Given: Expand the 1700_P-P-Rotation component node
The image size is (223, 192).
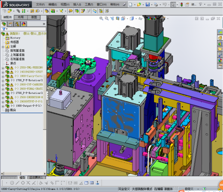Looking at the screenshot, I should pos(3,81).
